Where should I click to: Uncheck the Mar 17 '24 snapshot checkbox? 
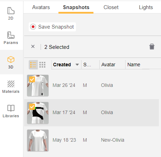tap(32, 107)
